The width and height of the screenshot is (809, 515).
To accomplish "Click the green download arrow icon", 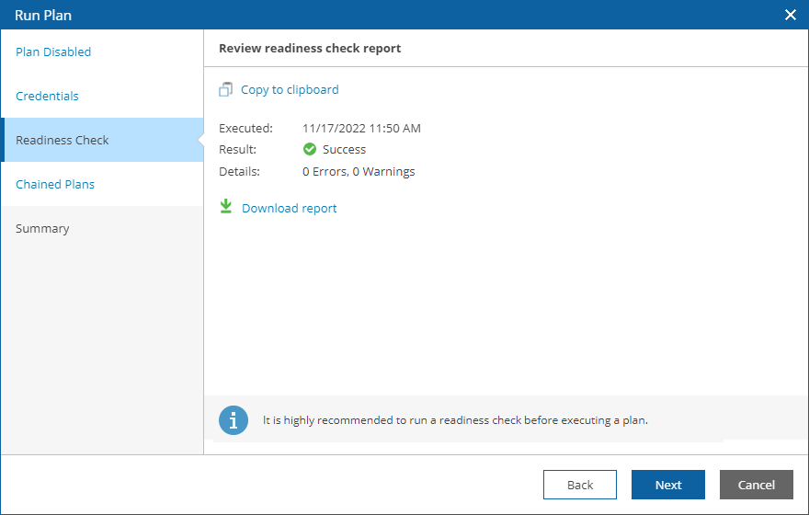I will click(225, 208).
